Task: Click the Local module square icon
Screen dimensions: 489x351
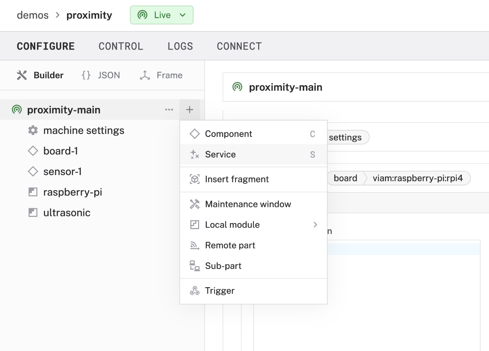Action: pyautogui.click(x=195, y=225)
